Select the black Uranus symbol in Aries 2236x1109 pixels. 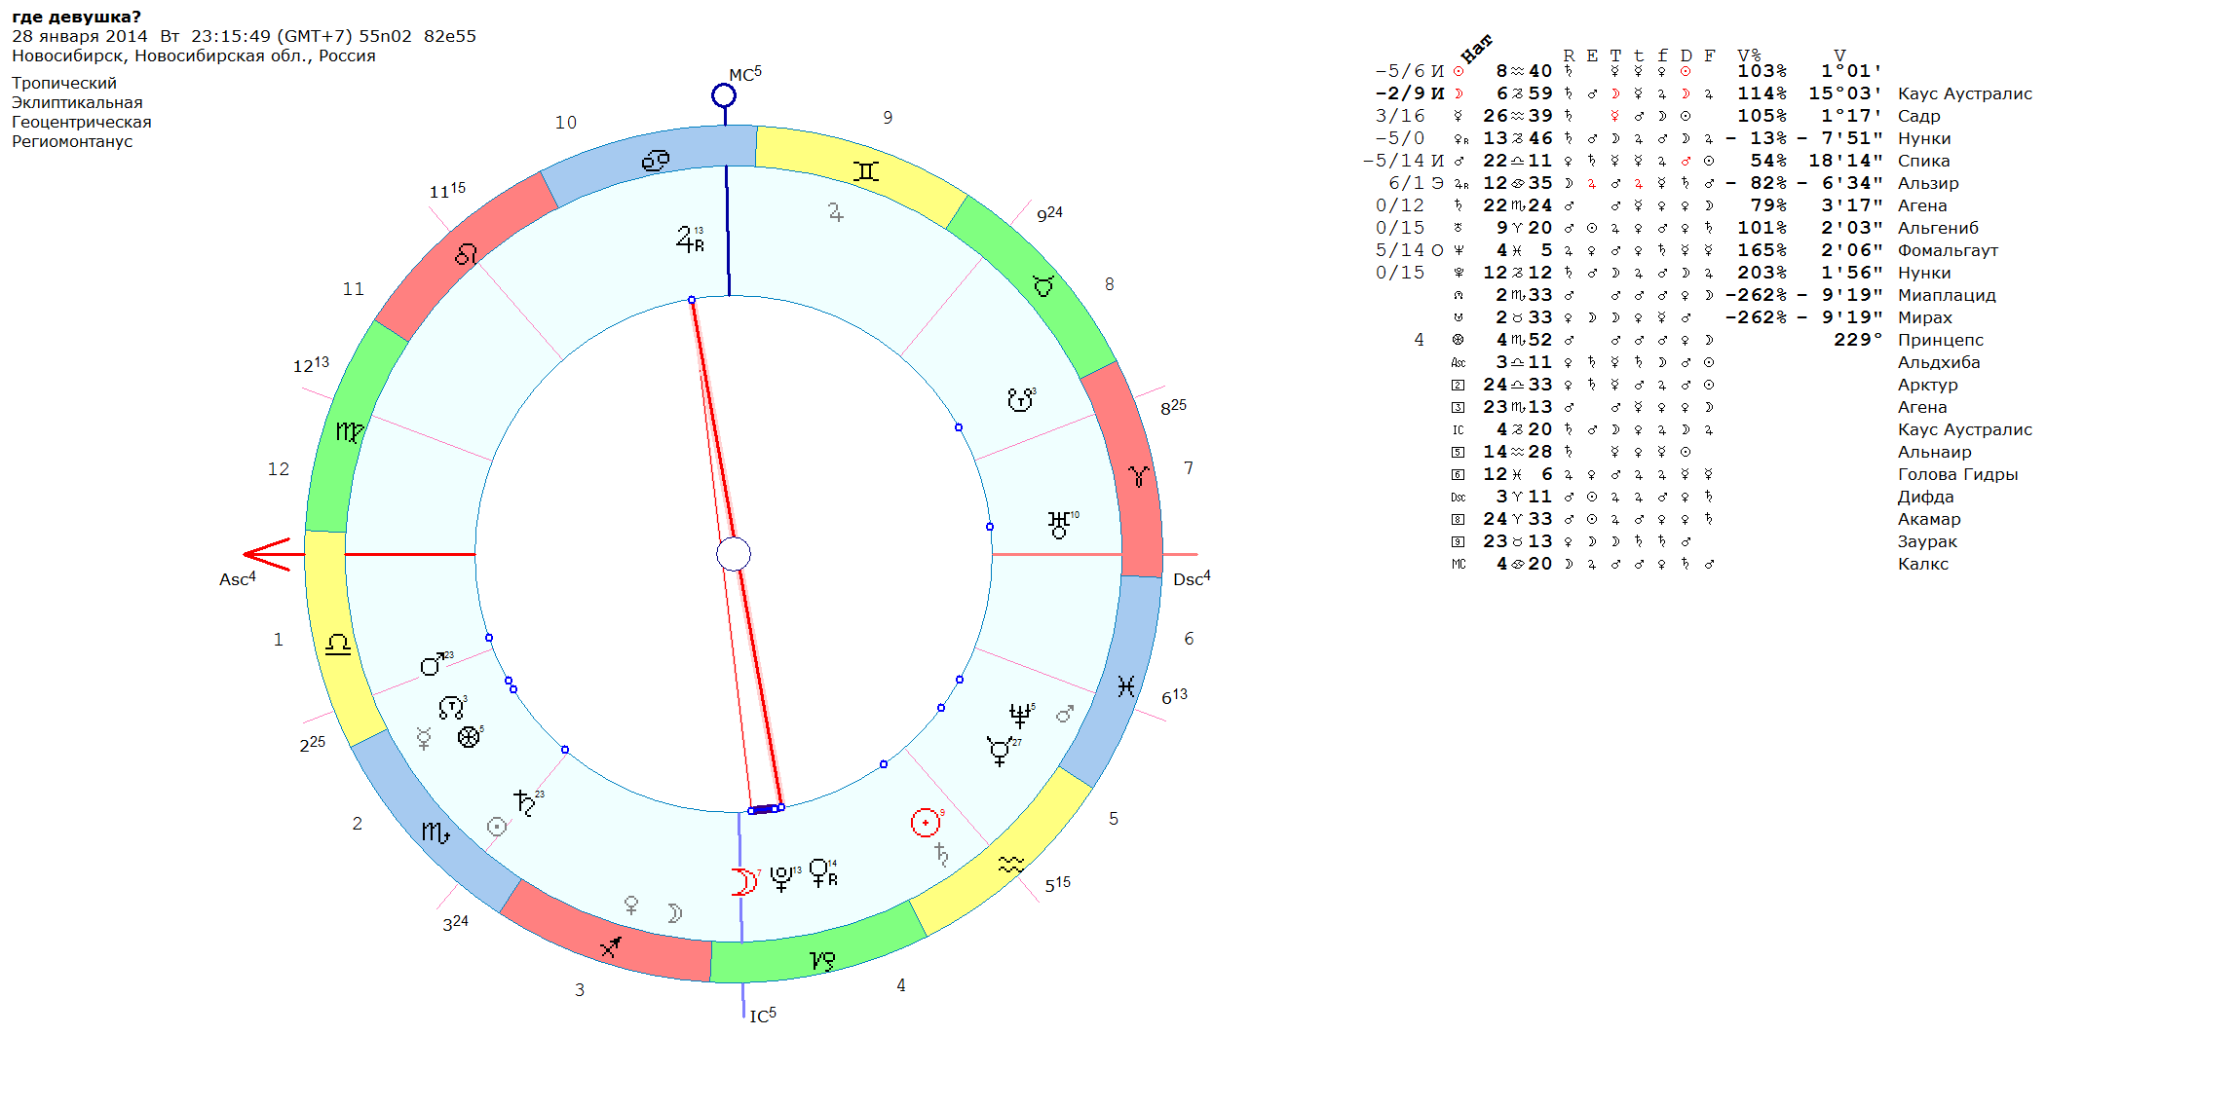tap(1059, 525)
